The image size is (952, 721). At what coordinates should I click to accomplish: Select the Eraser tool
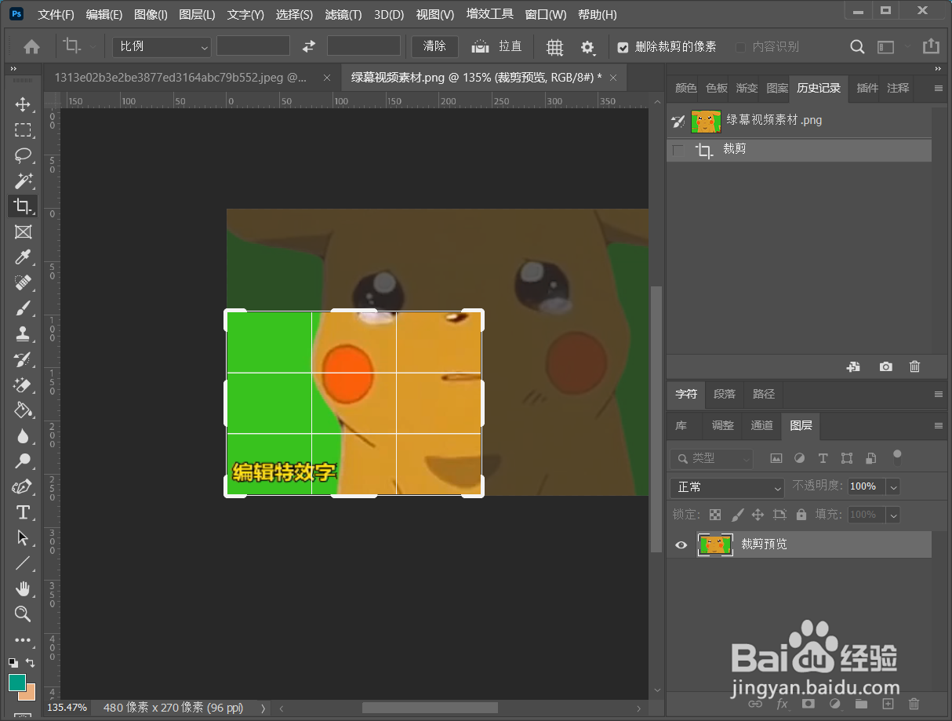[x=23, y=384]
